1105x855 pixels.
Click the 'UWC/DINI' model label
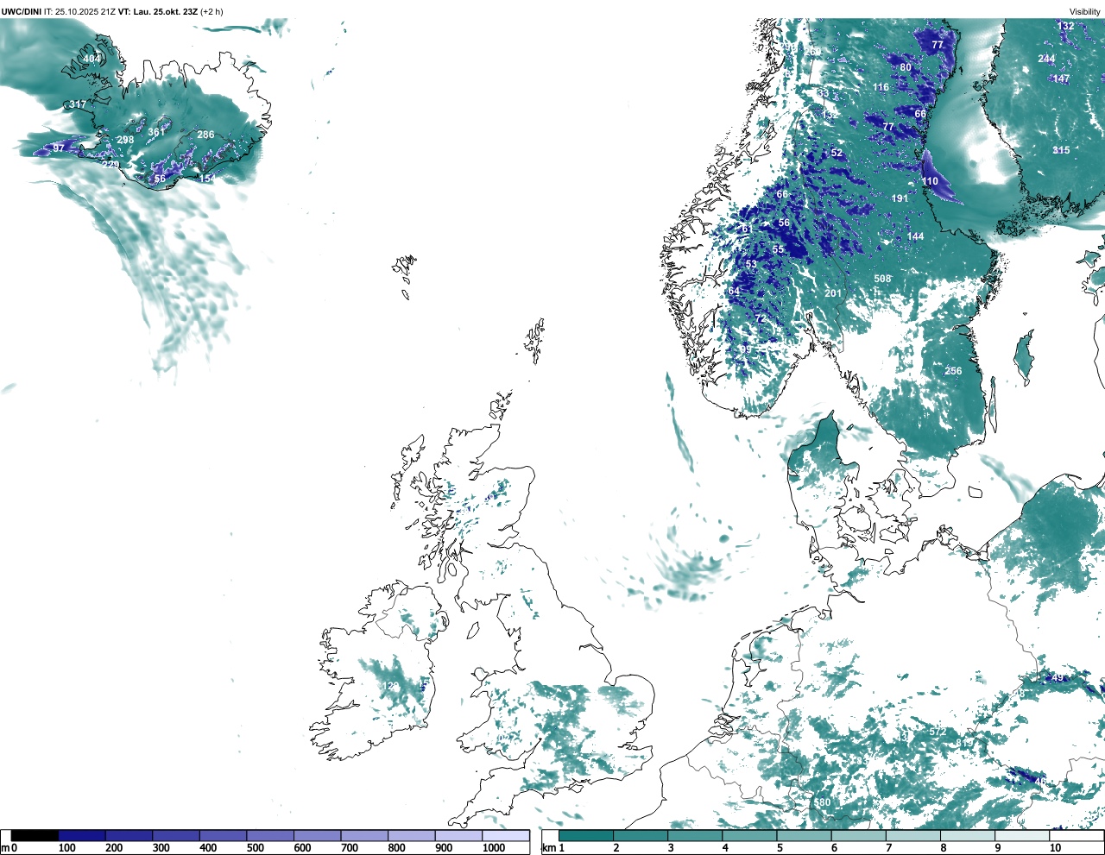pos(22,12)
